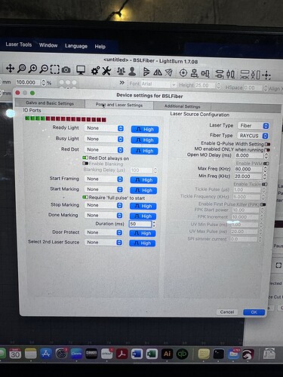
Task: Click the zoom in magnifier icon
Action: point(32,69)
